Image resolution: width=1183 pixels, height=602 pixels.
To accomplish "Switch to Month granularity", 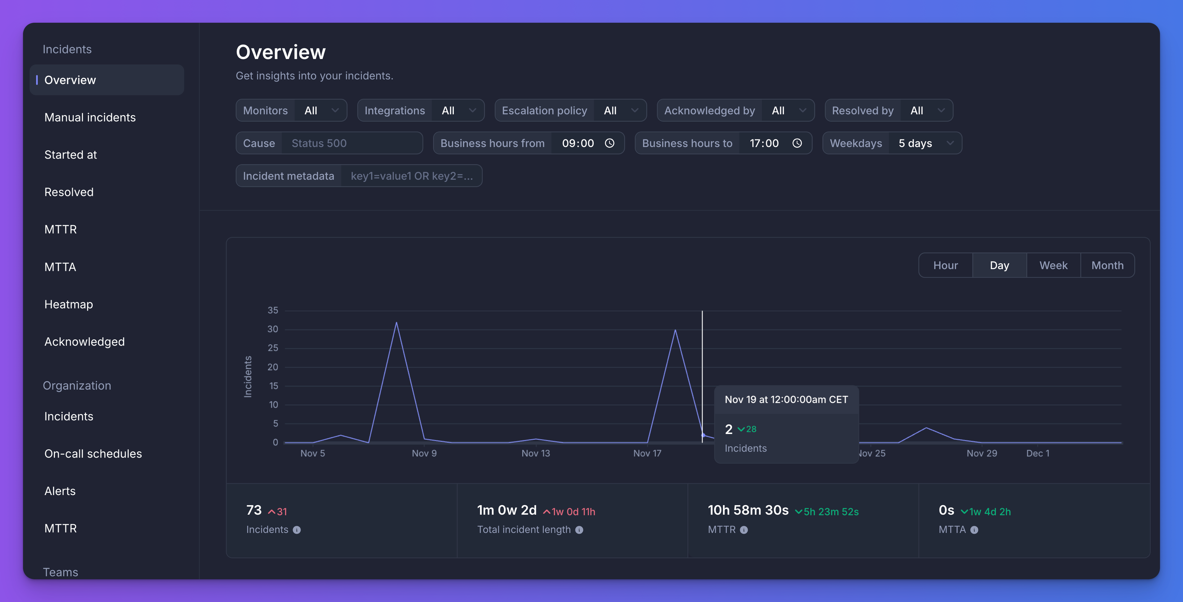I will coord(1107,265).
